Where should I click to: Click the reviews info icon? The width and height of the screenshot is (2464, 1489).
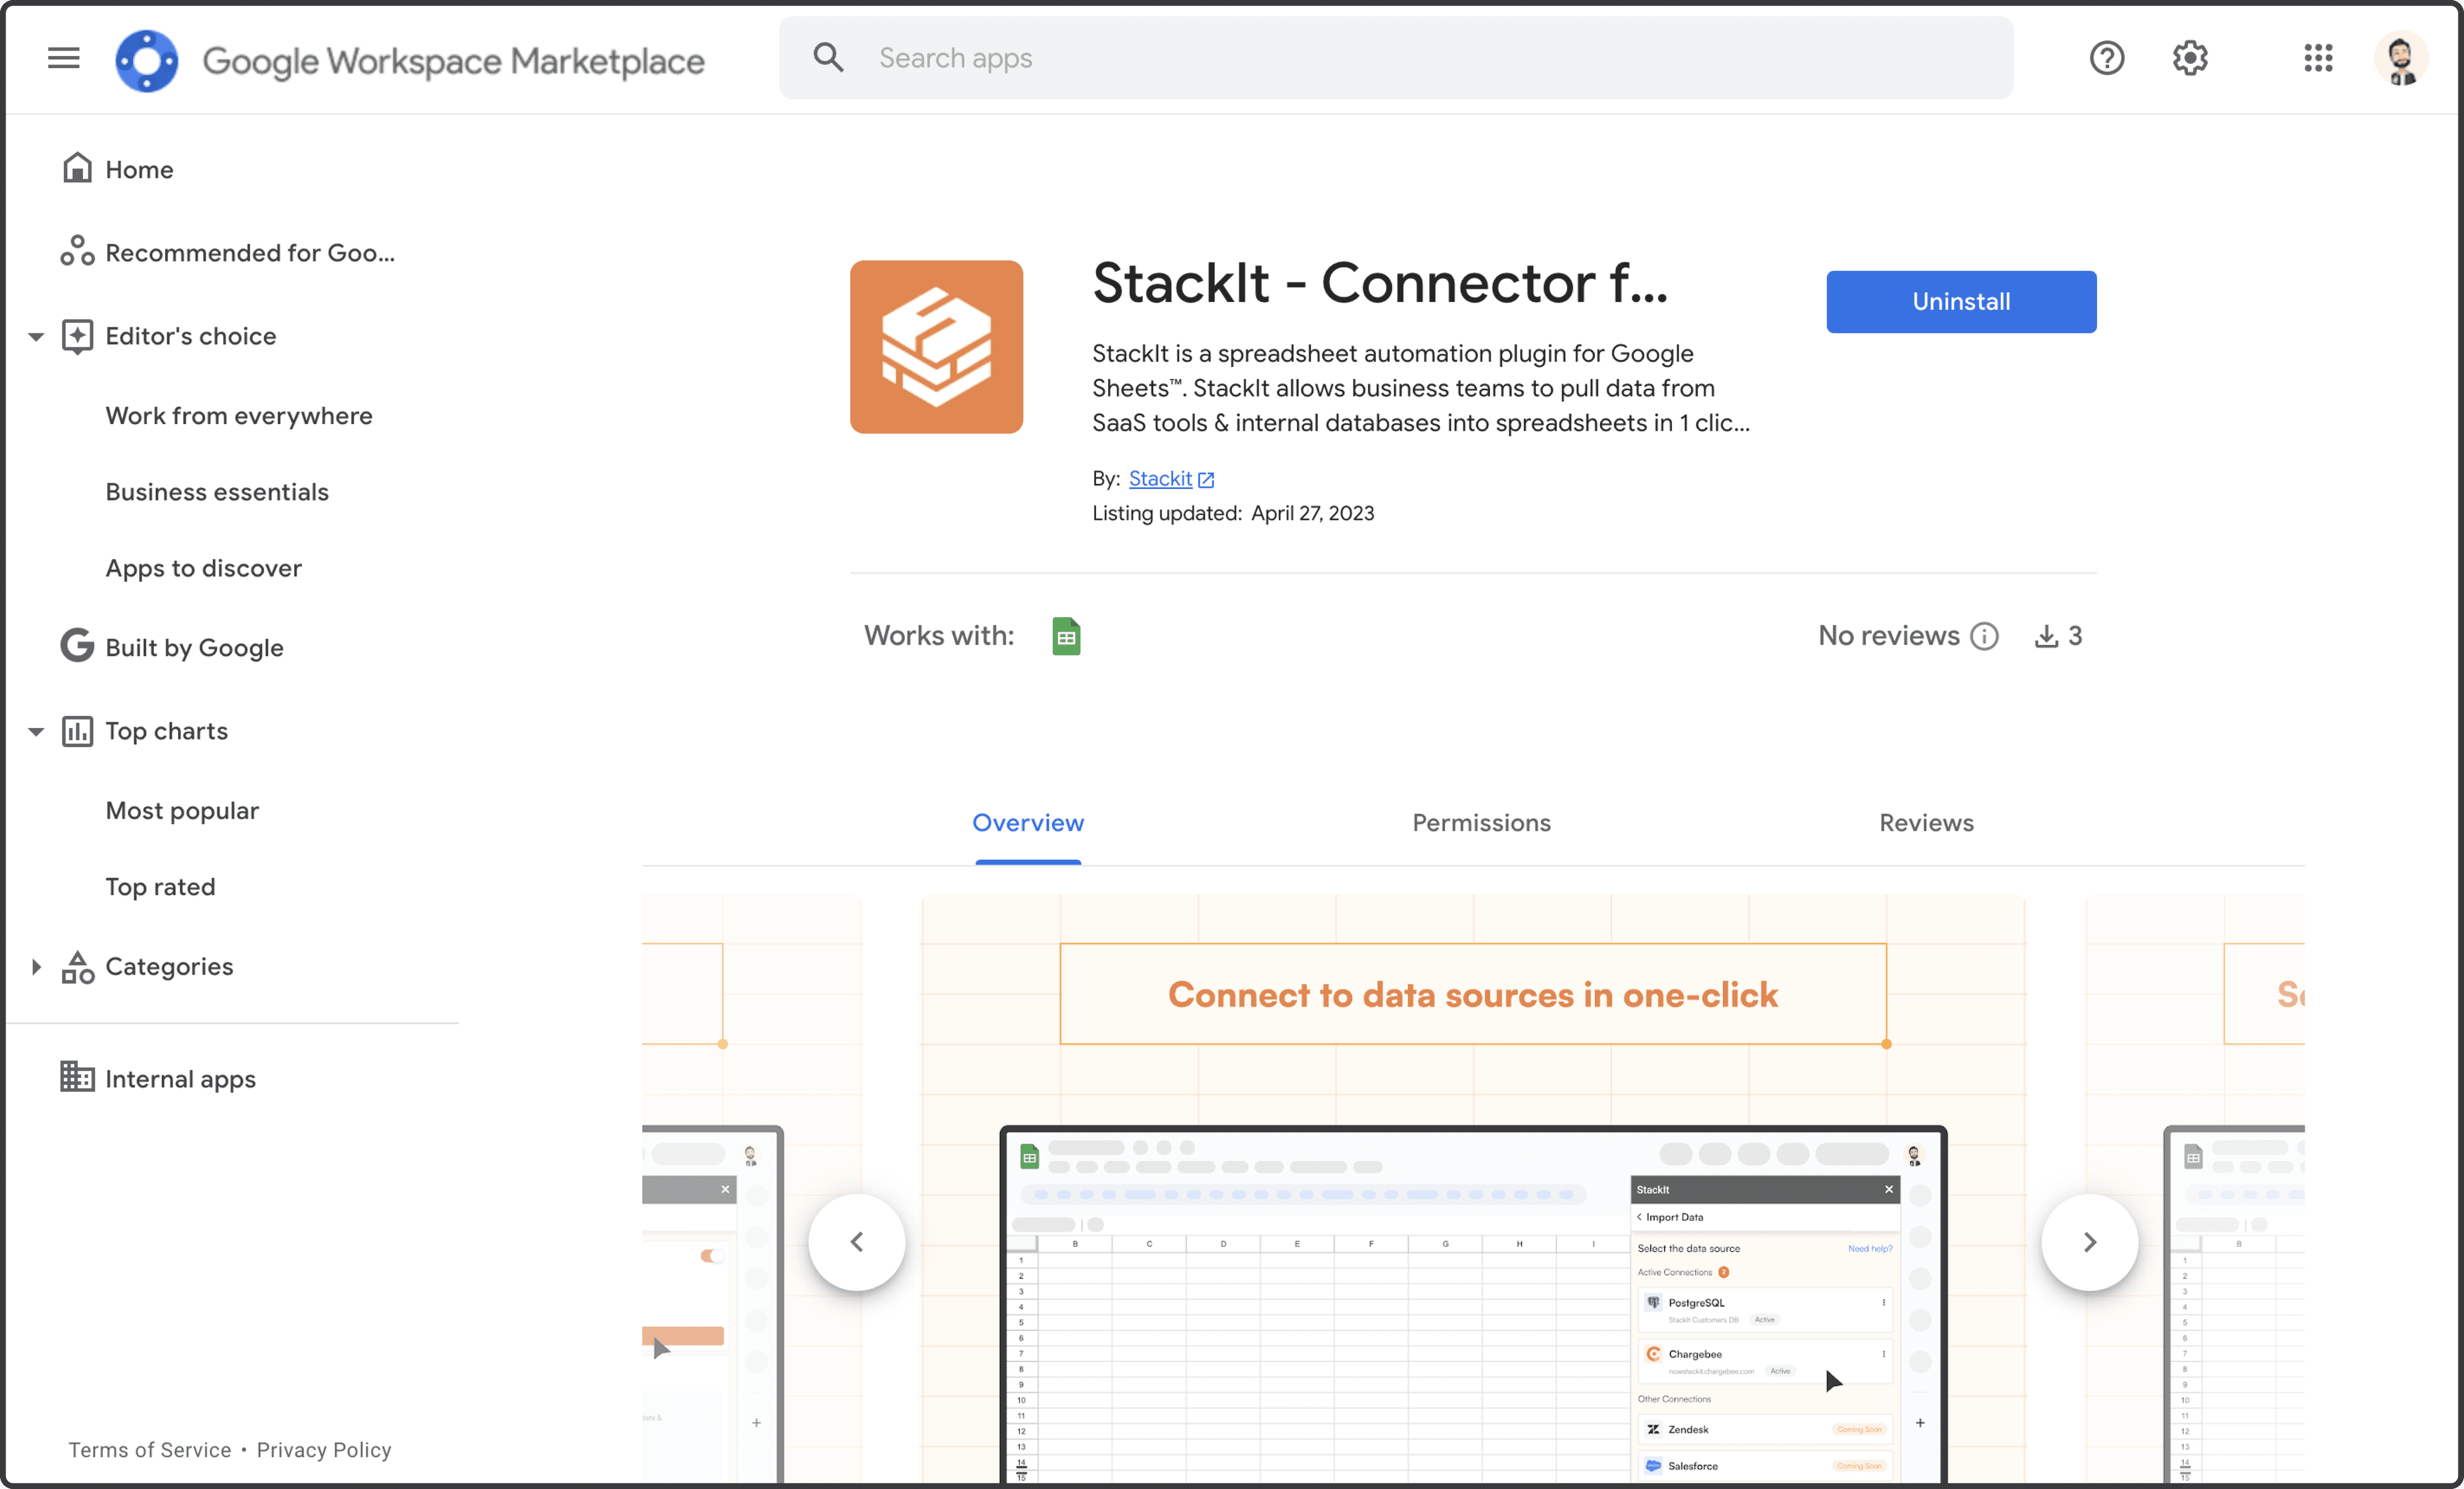point(1984,636)
